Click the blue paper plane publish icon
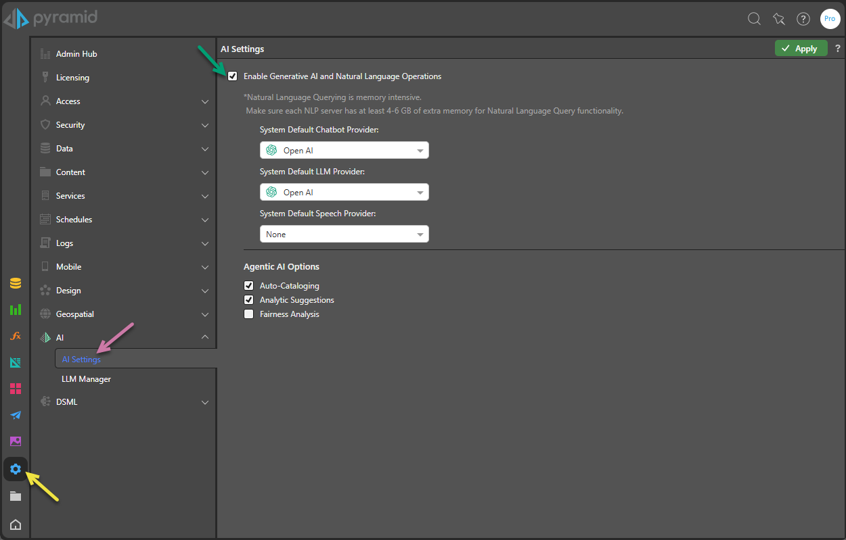This screenshot has height=540, width=846. pos(15,415)
